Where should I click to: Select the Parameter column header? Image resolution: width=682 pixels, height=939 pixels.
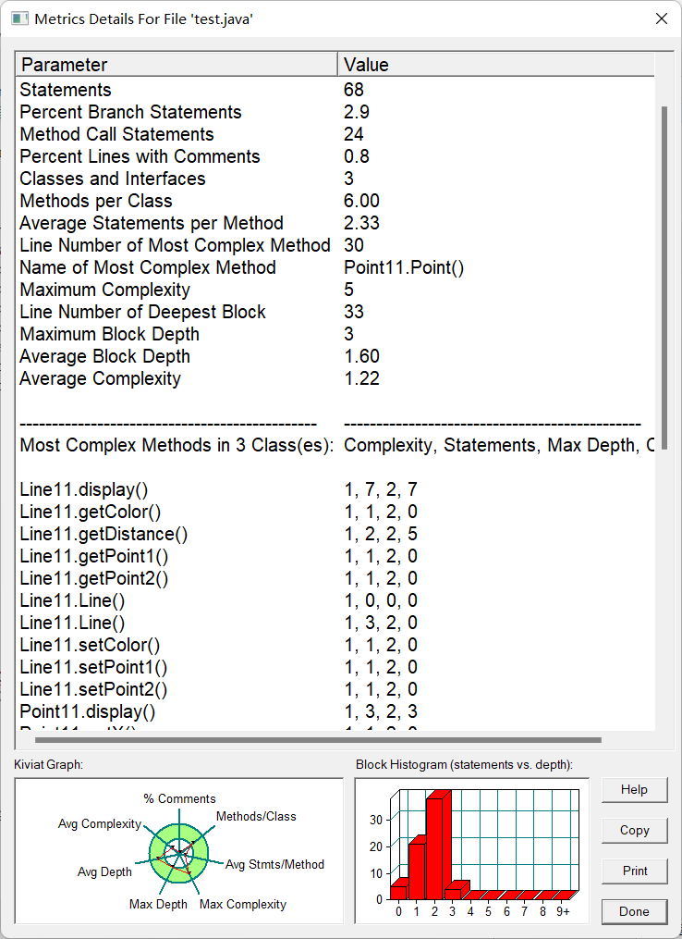pos(177,64)
